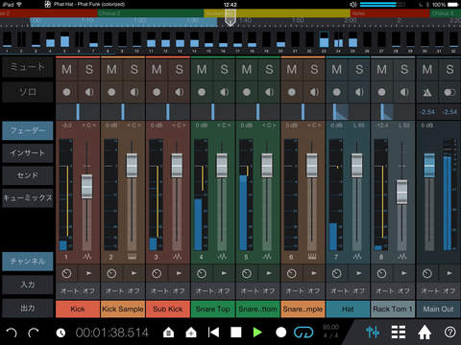Solo the Sub Kick channel
461x345 pixels.
[x=180, y=69]
